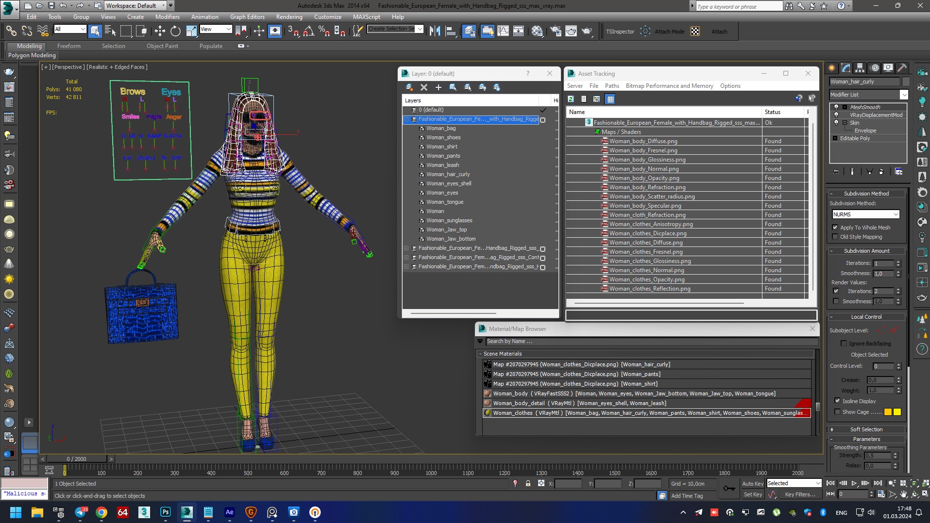Enable Old Style Mapping checkbox
The height and width of the screenshot is (523, 930).
tap(835, 237)
